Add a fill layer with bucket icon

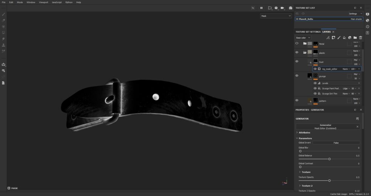pos(344,38)
